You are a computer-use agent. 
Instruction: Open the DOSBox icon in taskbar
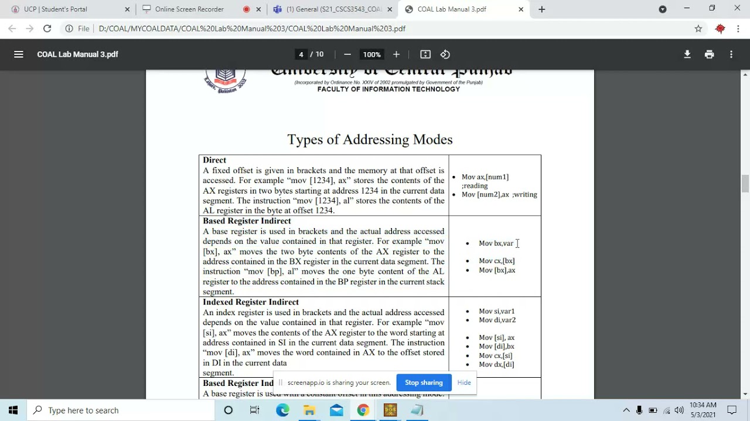coord(390,410)
